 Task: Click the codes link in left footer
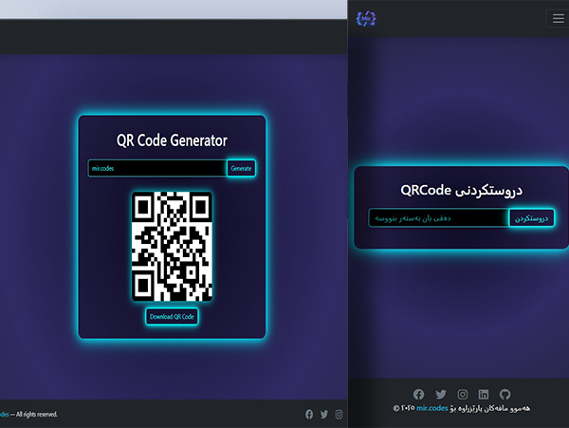[5, 414]
